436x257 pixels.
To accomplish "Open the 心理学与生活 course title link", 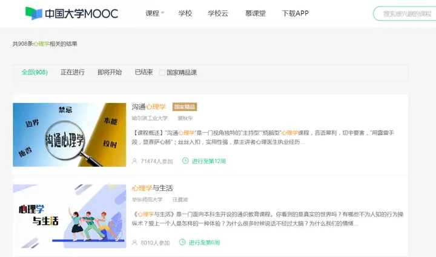I will 152,189.
